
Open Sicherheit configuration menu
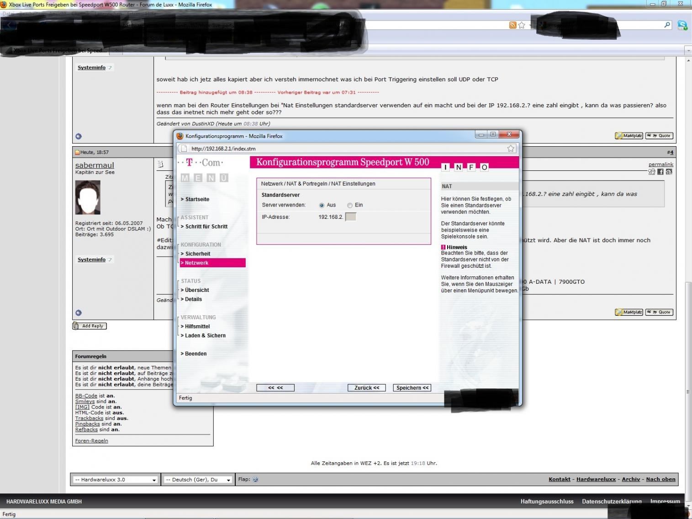[x=195, y=254]
